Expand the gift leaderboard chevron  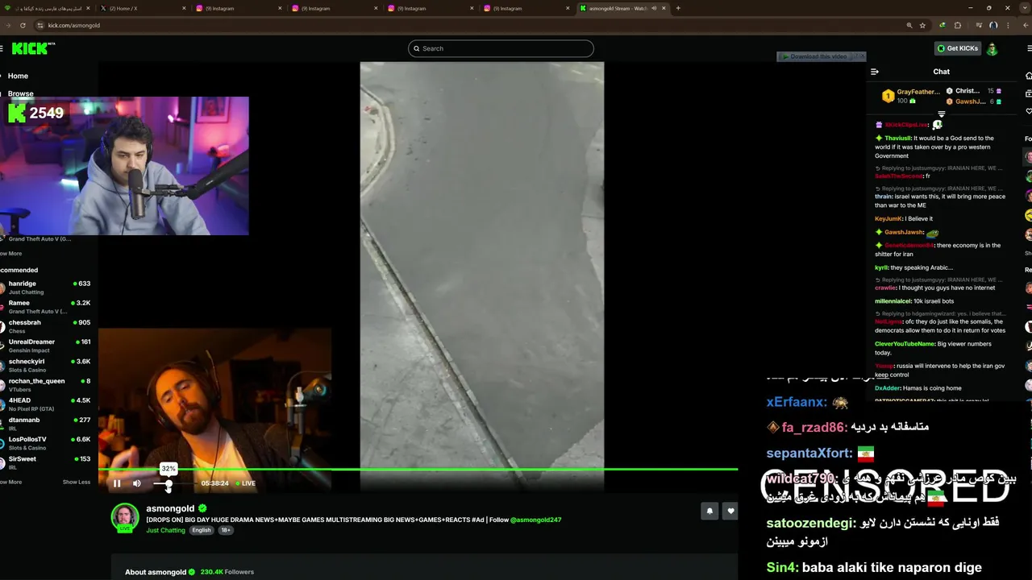pyautogui.click(x=941, y=114)
